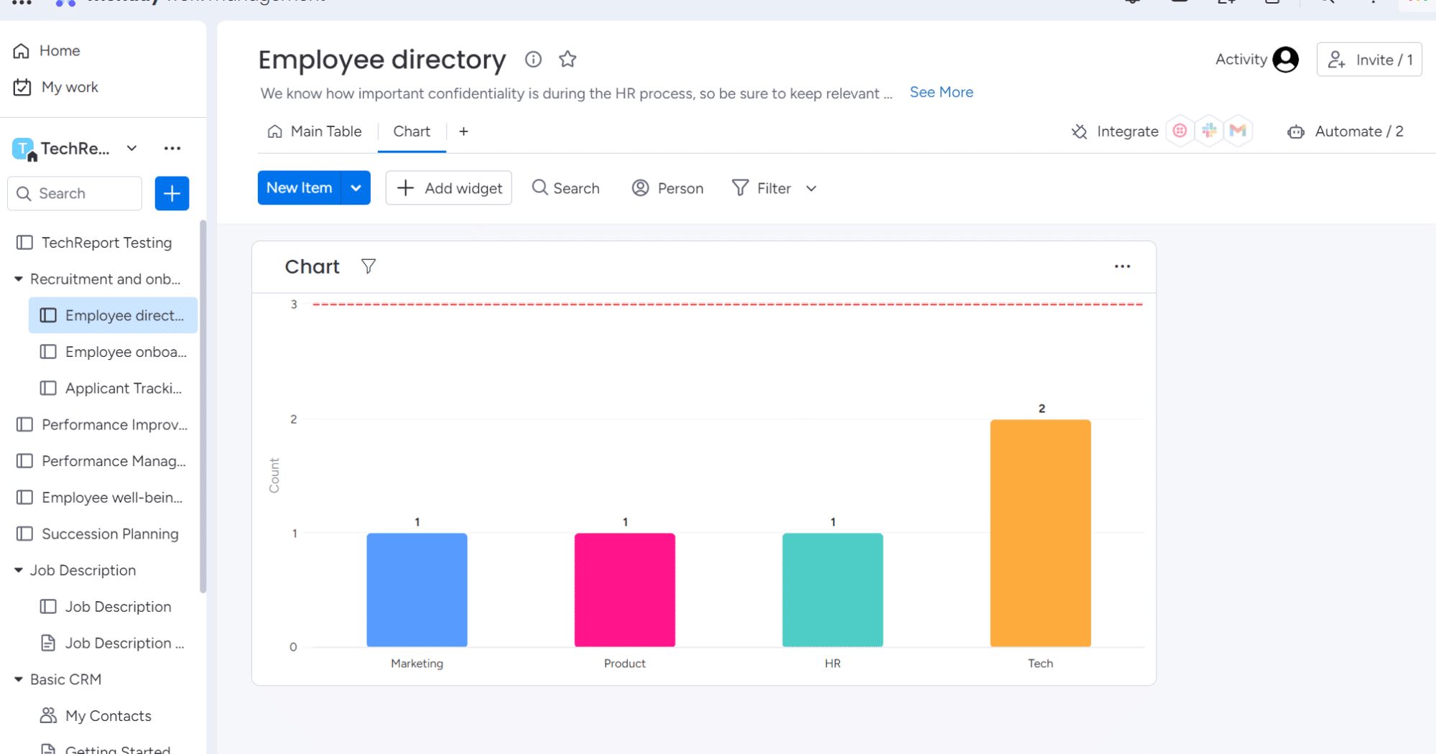This screenshot has width=1436, height=754.
Task: Collapse the Basic CRM folder
Action: click(x=19, y=679)
